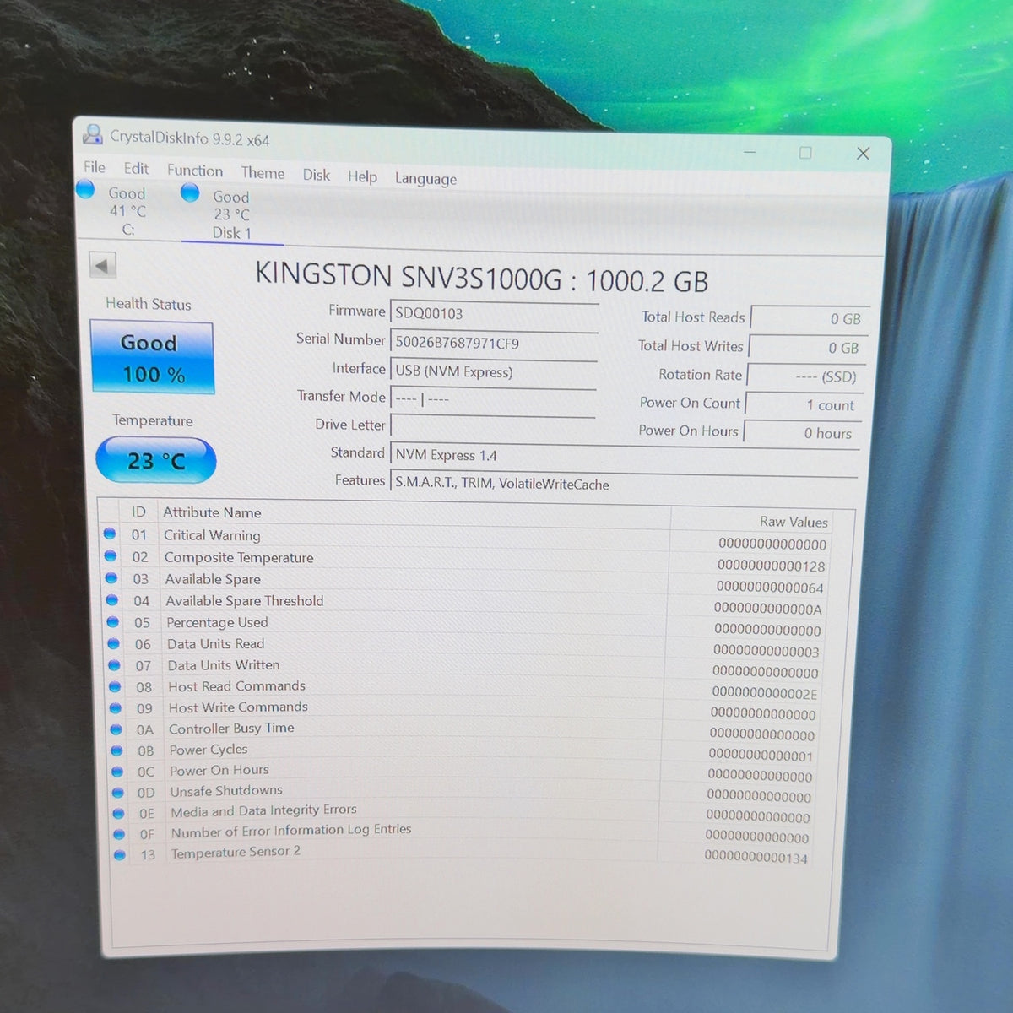
Task: Click the Firmware field SDQ00103
Action: 495,314
